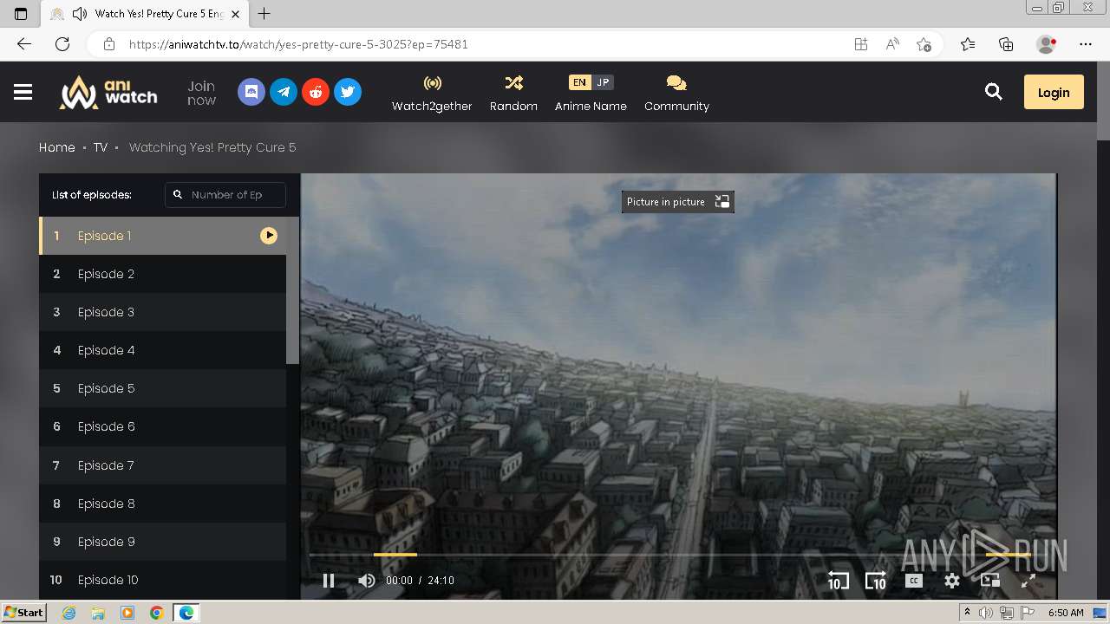
Task: Click the 6:50 AM taskbar clock
Action: 1066,613
